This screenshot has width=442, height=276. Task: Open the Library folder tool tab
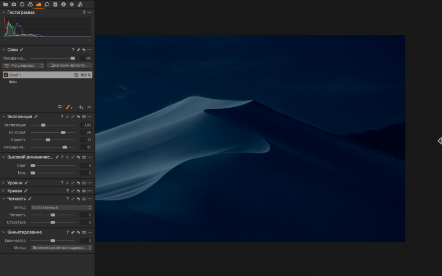tap(6, 4)
